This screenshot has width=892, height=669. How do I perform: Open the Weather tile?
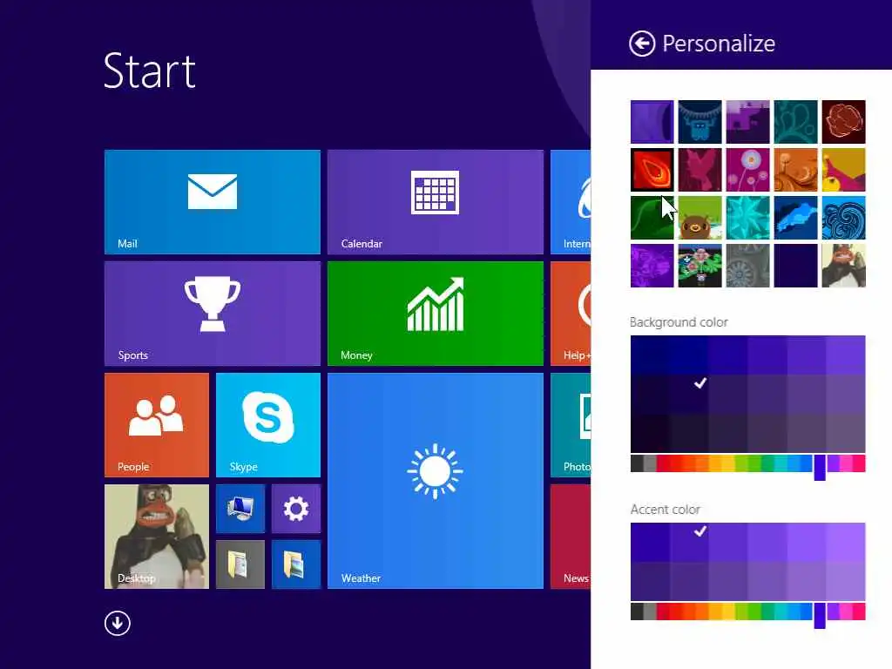(436, 481)
